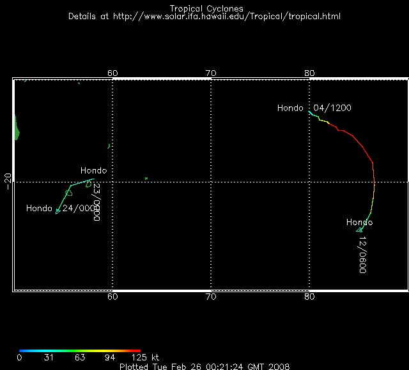Select the Hondo 04/1200 label

pos(314,108)
